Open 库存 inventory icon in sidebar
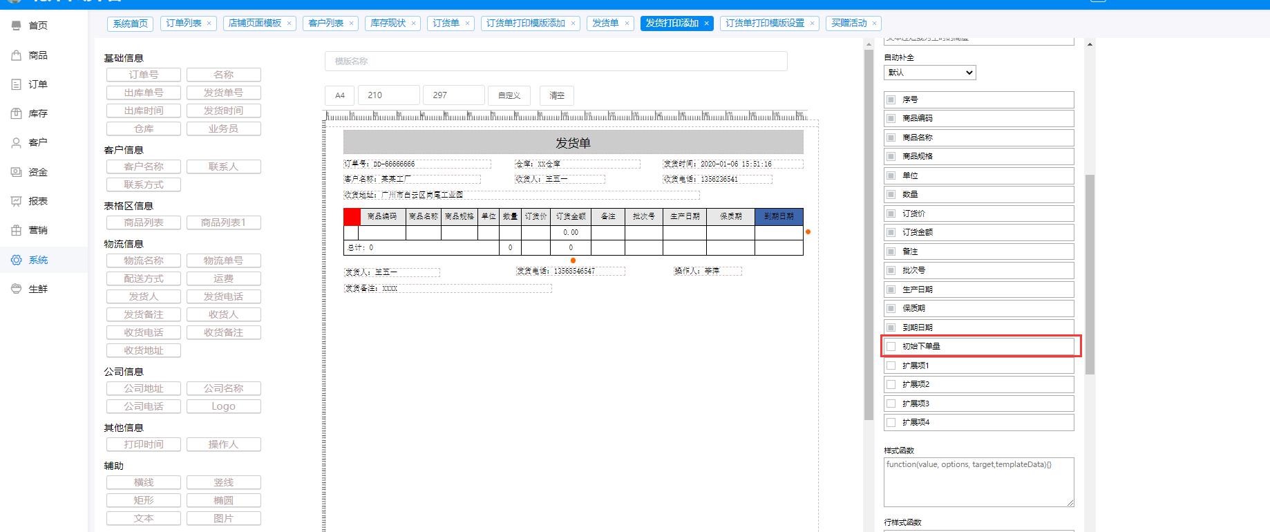This screenshot has height=532, width=1270. [x=17, y=113]
